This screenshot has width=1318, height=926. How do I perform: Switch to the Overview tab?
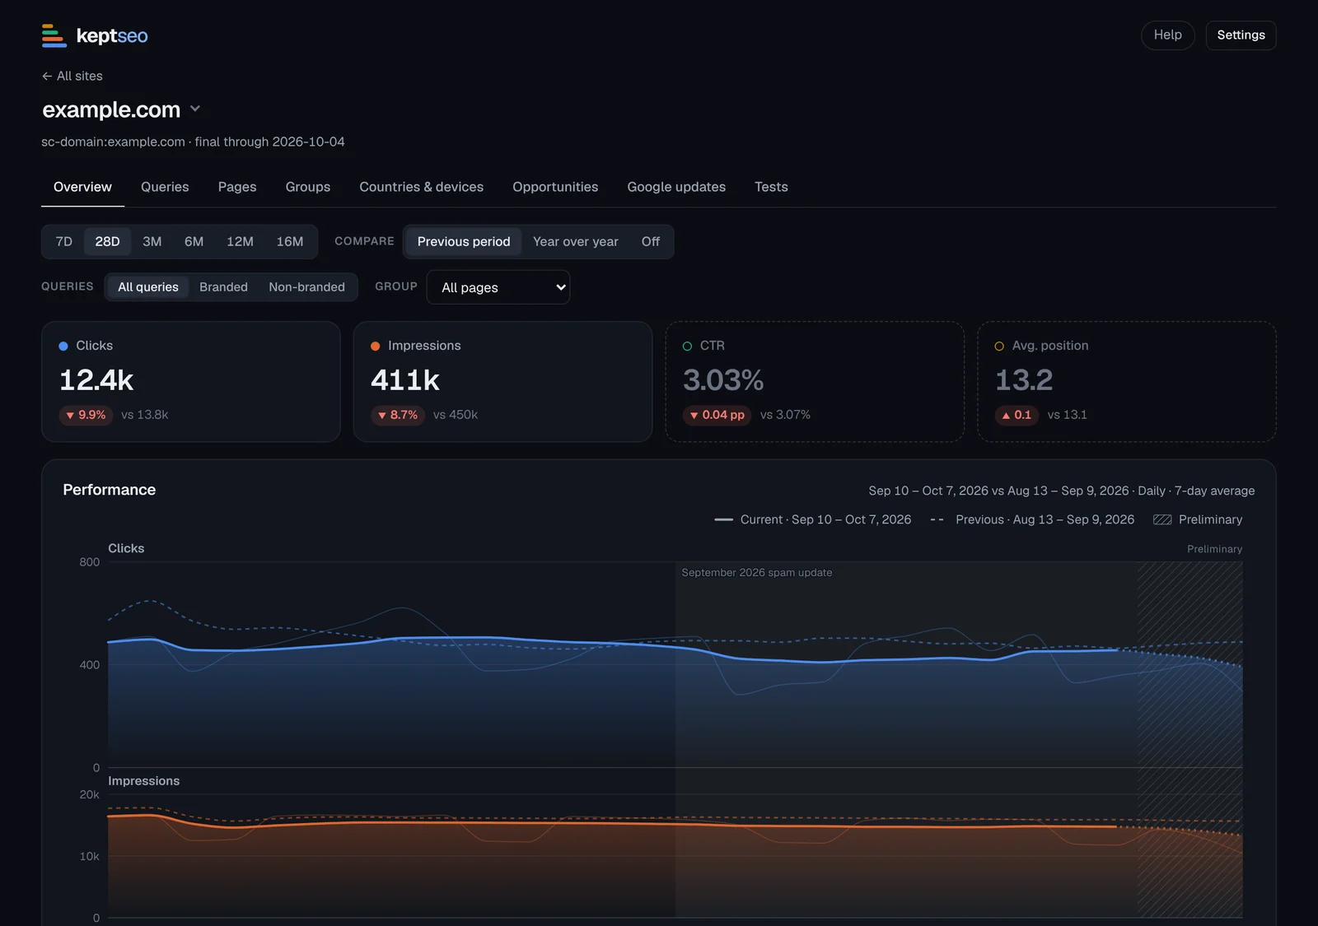(x=82, y=187)
